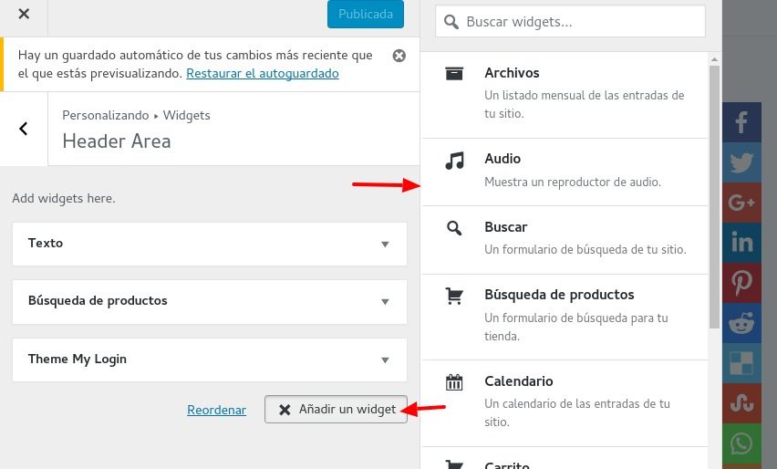Click Muestra un reproductor de audio description
The image size is (777, 469).
click(x=573, y=182)
